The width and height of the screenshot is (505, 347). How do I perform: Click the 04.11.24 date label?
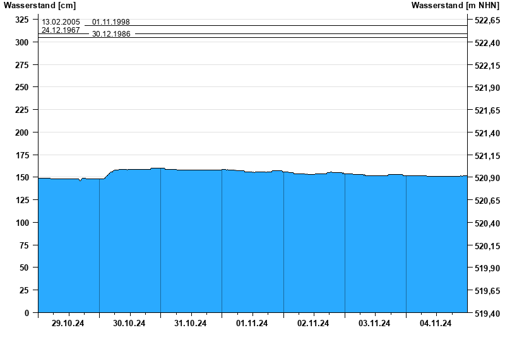[x=436, y=324]
